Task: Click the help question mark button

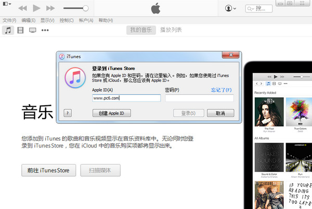Action: (68, 113)
